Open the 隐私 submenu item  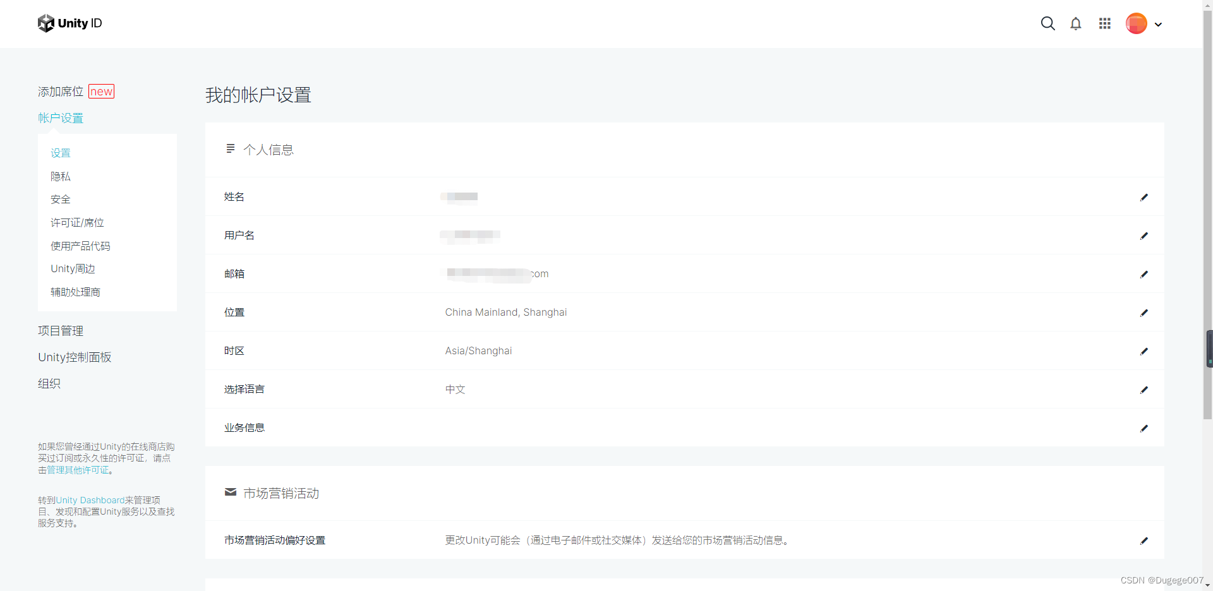click(61, 176)
